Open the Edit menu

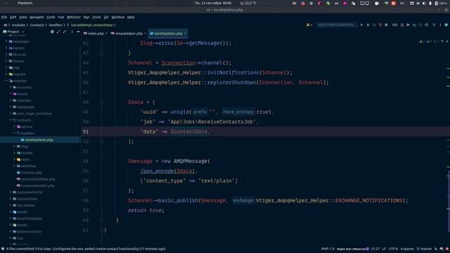point(13,17)
